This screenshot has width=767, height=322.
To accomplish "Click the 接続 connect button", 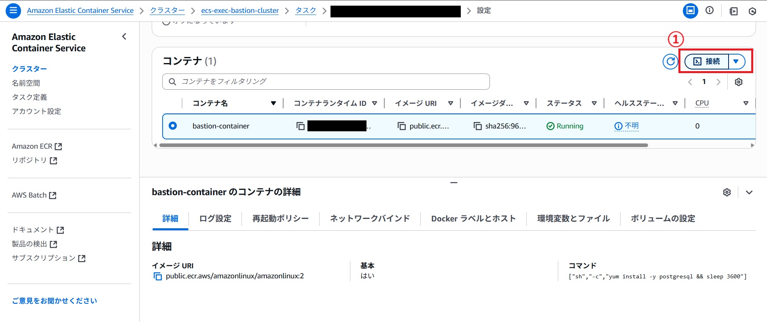I will point(707,61).
